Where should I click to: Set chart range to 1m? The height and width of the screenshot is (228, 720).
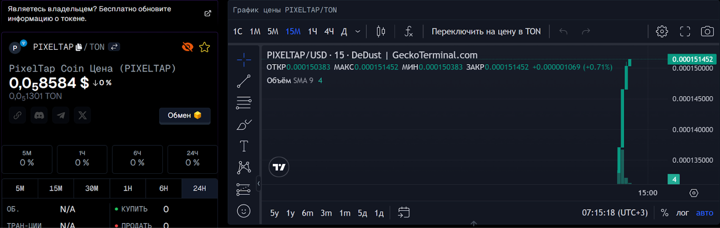345,213
